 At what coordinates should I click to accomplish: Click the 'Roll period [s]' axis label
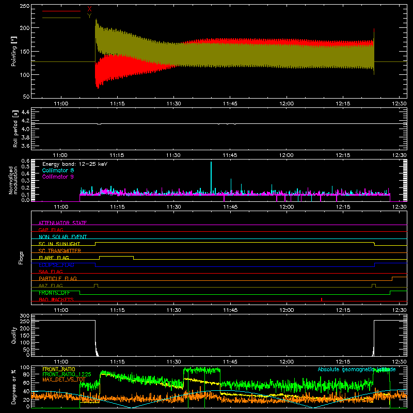pyautogui.click(x=15, y=129)
